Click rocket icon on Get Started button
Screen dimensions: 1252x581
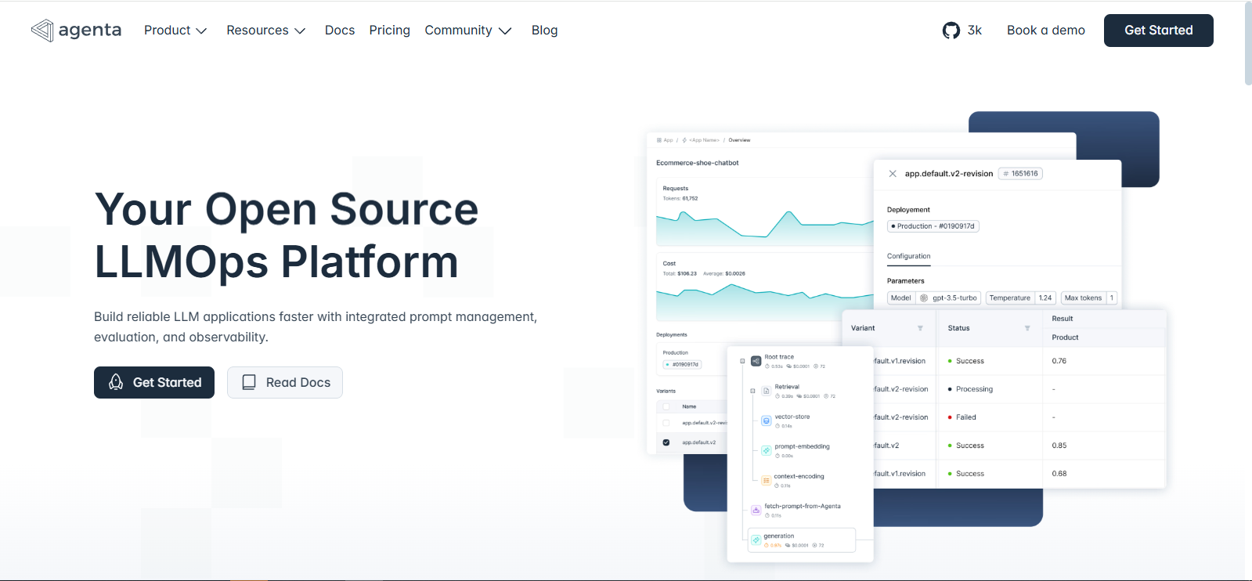point(116,382)
